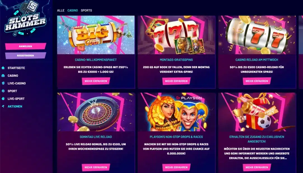303x173 pixels.
Task: Click the Startseite home icon
Action: pyautogui.click(x=3, y=68)
